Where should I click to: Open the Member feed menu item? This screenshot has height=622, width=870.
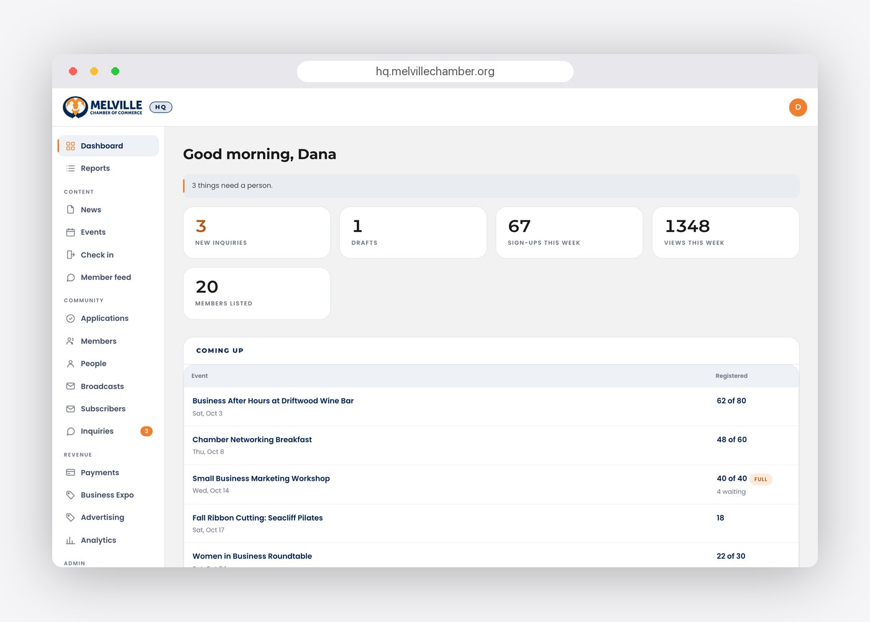(108, 277)
